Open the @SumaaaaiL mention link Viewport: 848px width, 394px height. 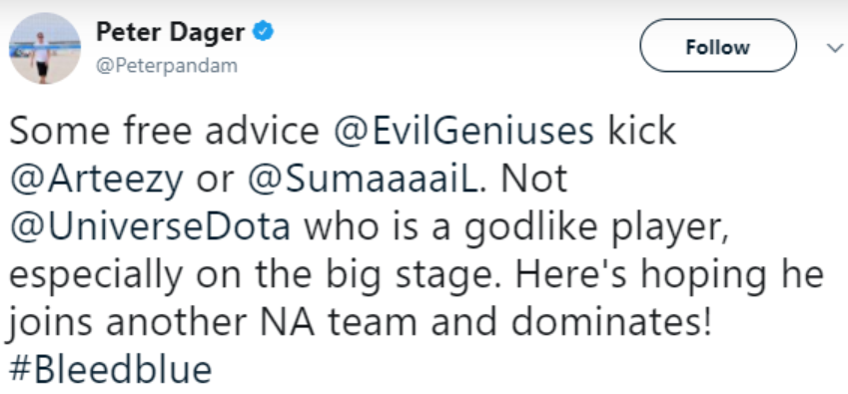tap(363, 180)
